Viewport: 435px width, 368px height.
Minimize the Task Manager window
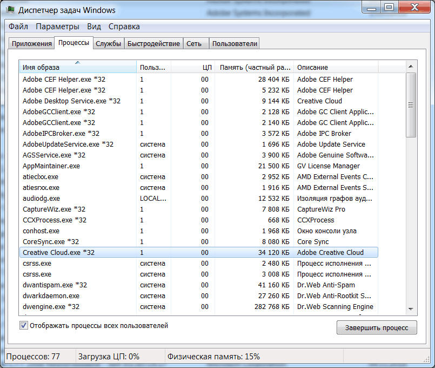pyautogui.click(x=371, y=8)
